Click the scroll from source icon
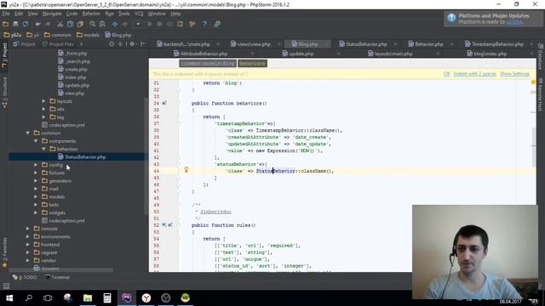The width and height of the screenshot is (545, 306). tap(112, 44)
